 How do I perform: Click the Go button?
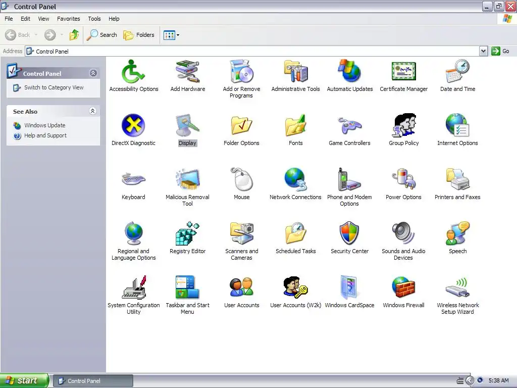500,51
